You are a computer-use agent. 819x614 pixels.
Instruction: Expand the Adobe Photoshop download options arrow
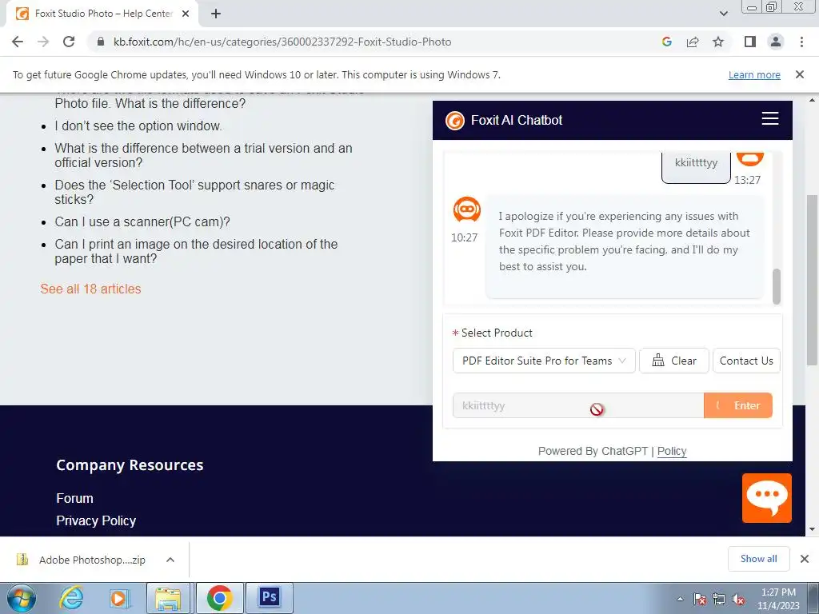tap(170, 560)
